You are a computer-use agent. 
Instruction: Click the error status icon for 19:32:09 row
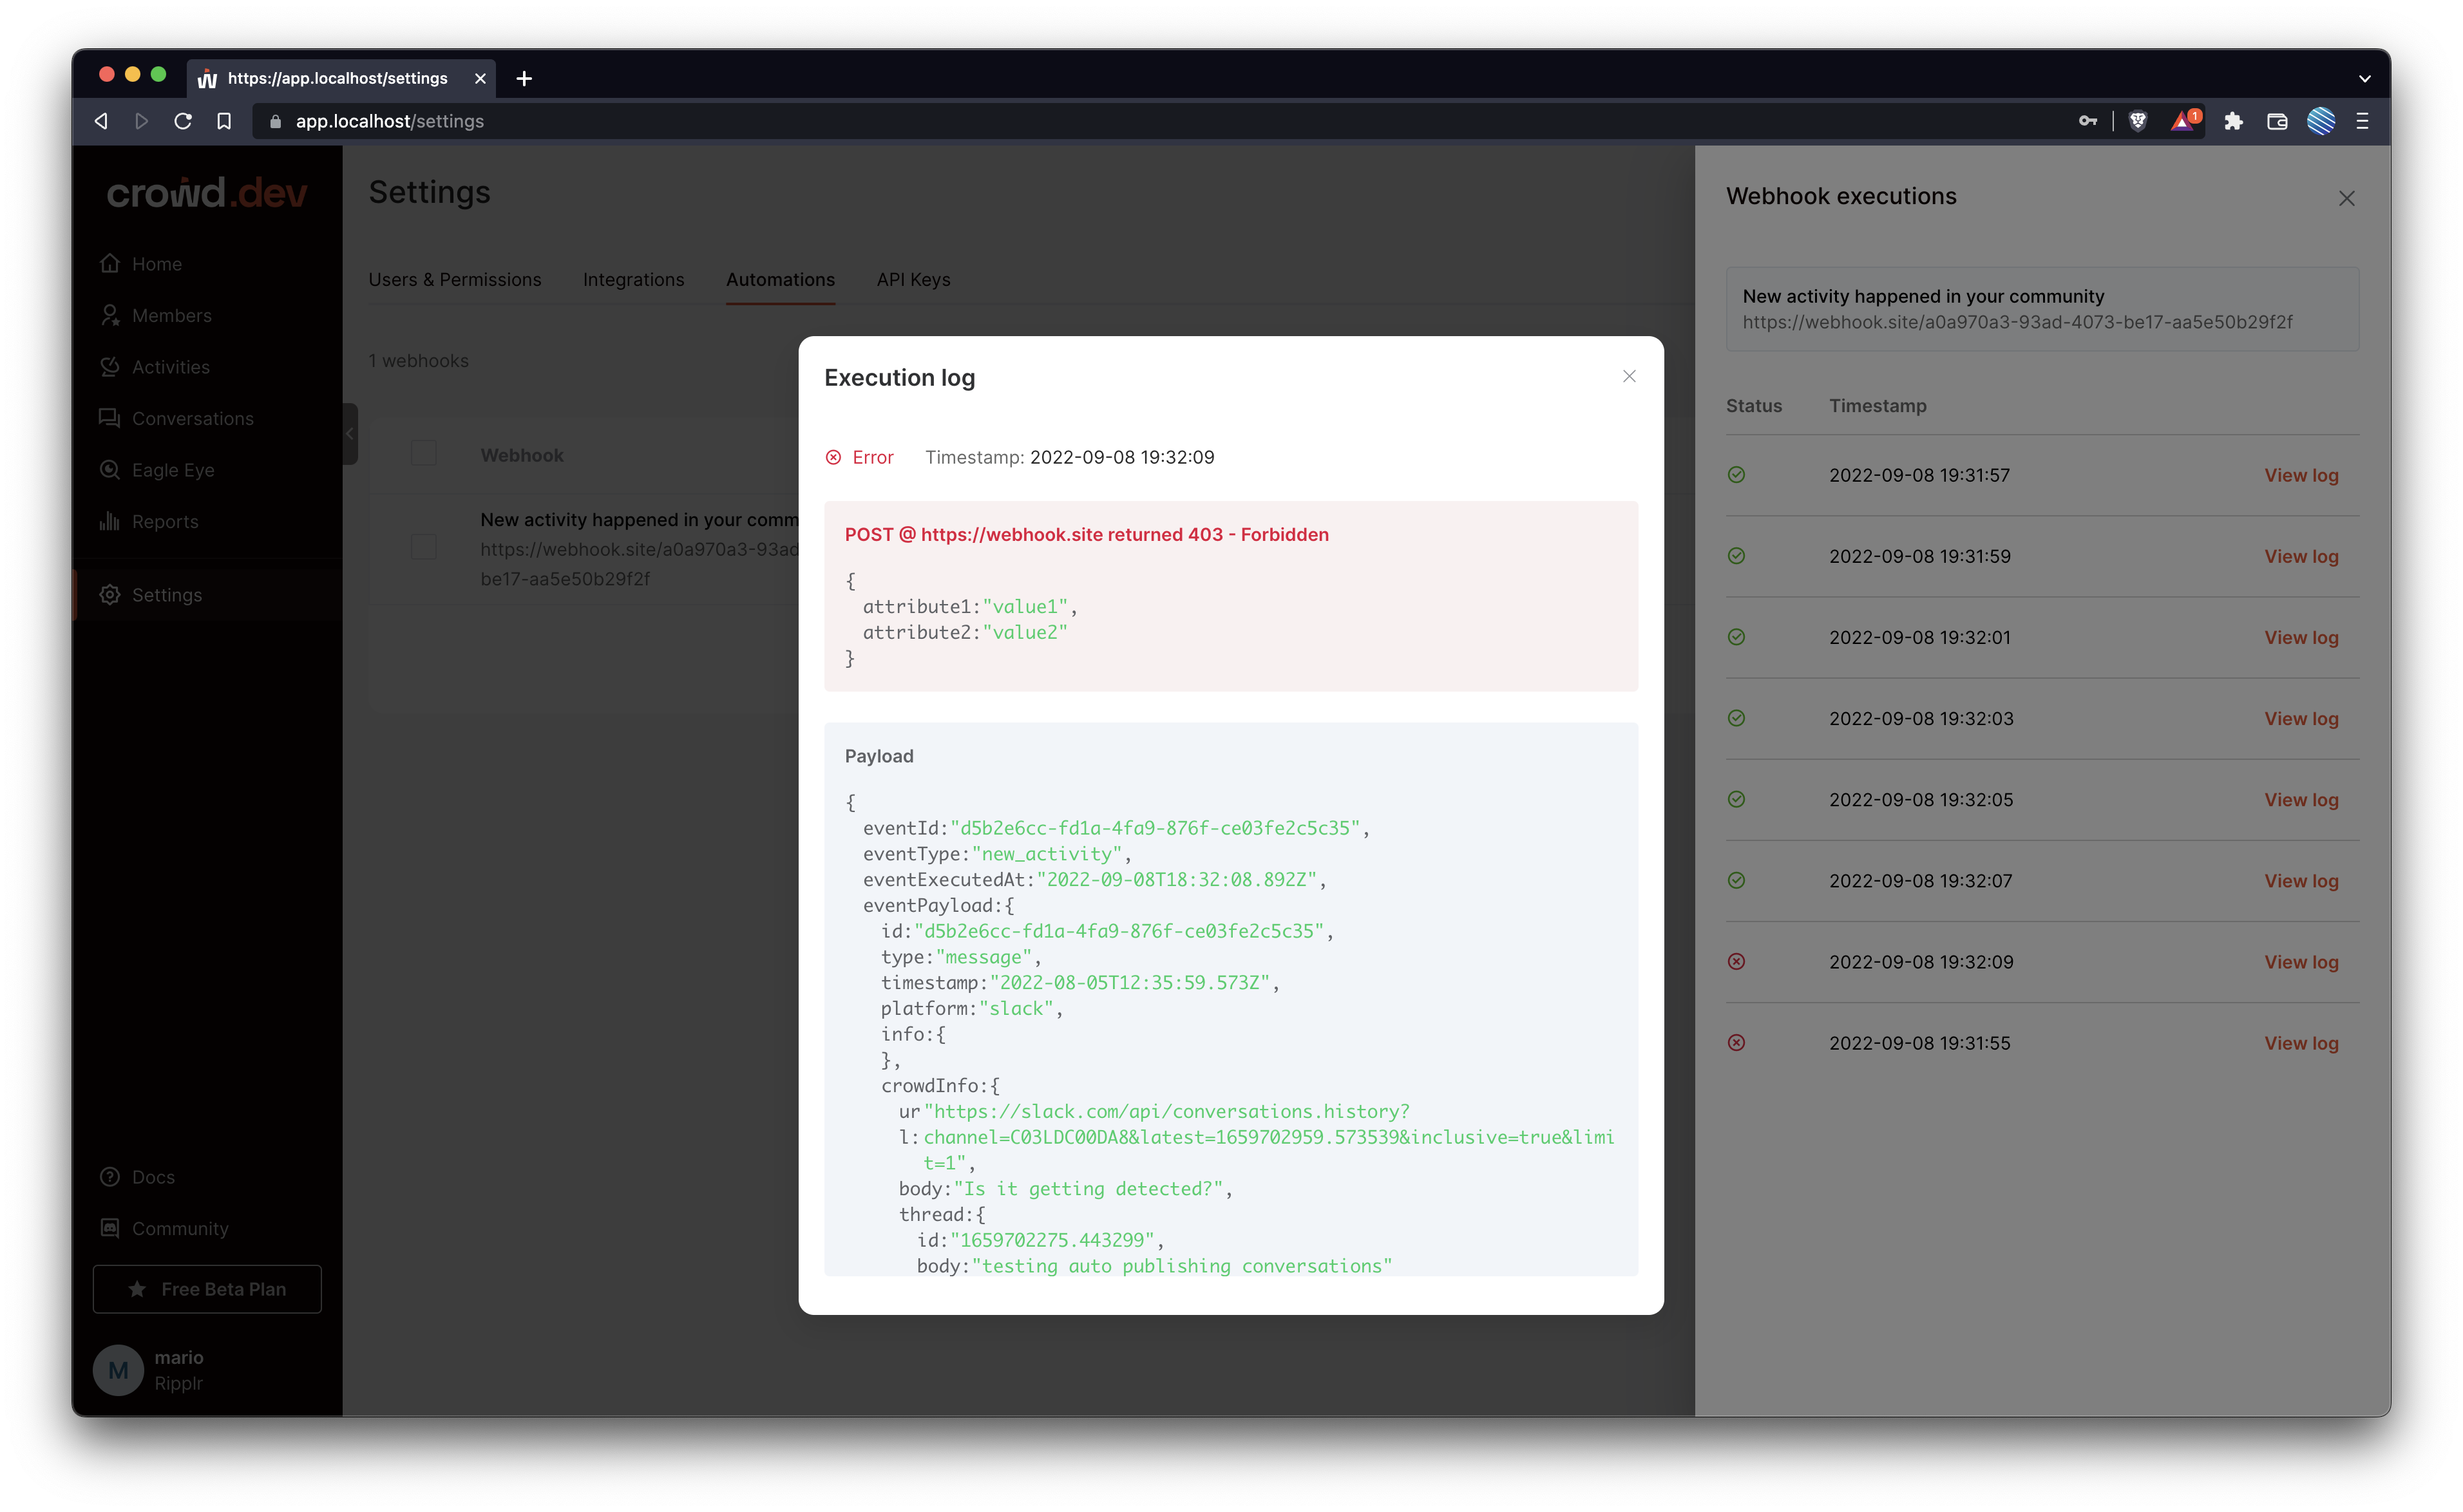[x=1736, y=961]
